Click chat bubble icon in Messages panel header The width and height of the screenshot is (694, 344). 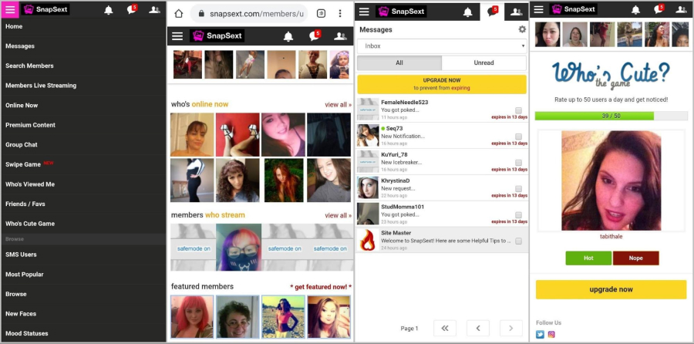(492, 12)
